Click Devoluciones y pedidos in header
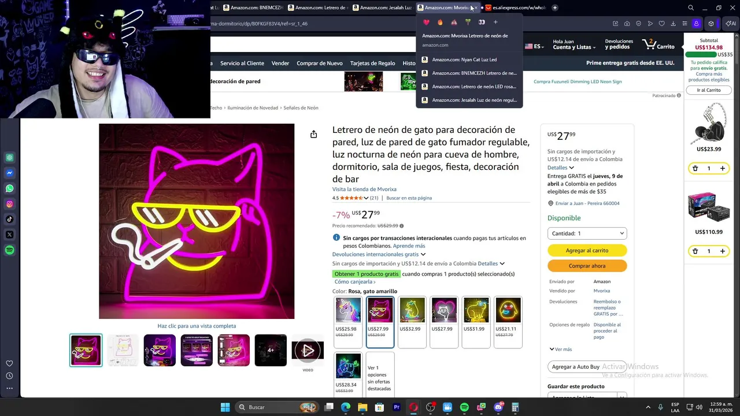This screenshot has width=740, height=416. 619,44
